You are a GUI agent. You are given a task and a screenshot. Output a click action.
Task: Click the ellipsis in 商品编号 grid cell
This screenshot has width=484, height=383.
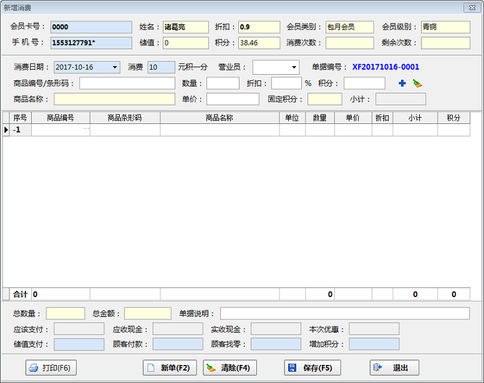85,129
